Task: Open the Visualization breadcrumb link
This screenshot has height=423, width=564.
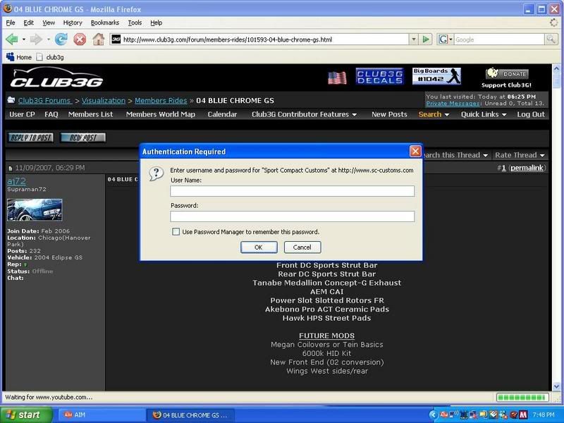Action: coord(104,101)
